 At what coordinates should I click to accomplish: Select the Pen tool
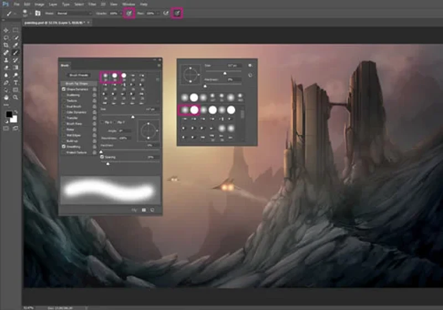click(x=6, y=82)
